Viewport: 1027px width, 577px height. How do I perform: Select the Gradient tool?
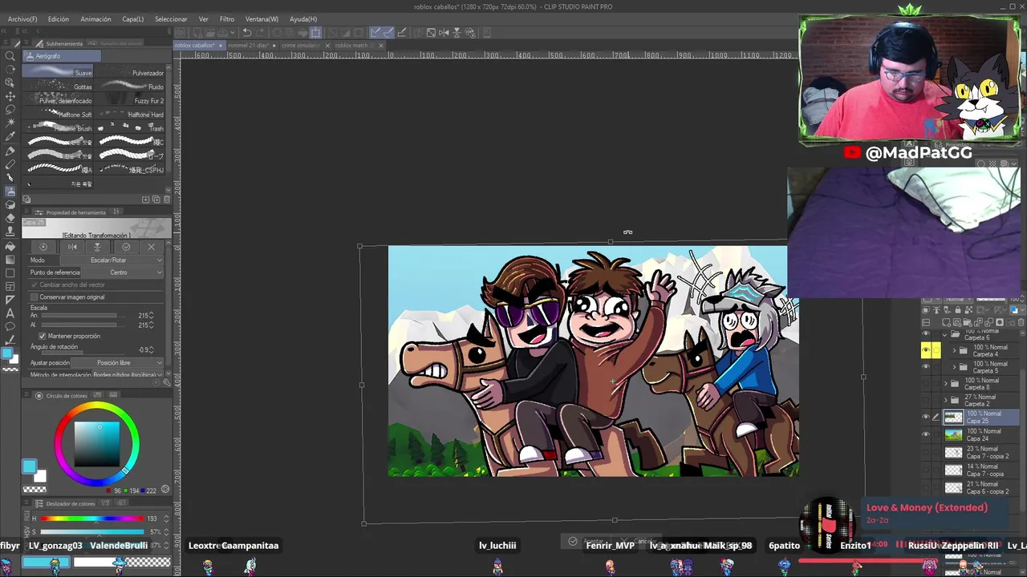point(10,260)
